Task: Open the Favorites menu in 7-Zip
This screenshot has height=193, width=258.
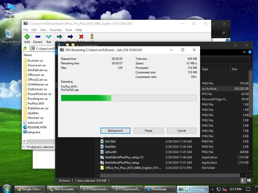Action: tap(56, 30)
